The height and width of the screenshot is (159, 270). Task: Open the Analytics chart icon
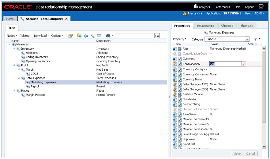tap(196, 6)
